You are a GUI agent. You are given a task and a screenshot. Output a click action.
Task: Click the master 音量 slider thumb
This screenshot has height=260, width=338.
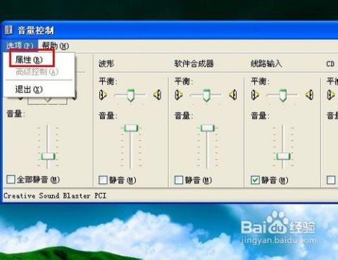tap(48, 156)
